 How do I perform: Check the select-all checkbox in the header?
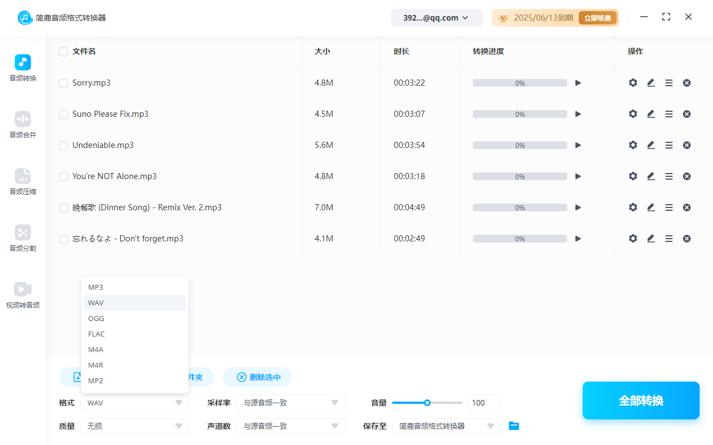63,51
